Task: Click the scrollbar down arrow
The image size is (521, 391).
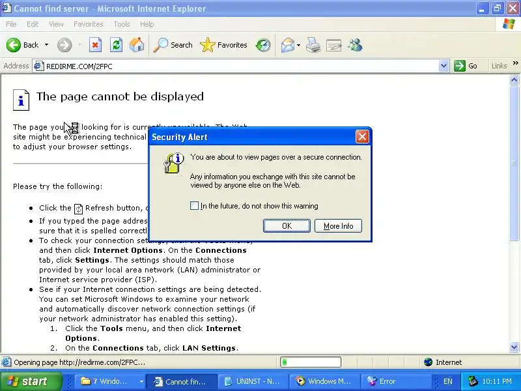Action: (x=514, y=347)
